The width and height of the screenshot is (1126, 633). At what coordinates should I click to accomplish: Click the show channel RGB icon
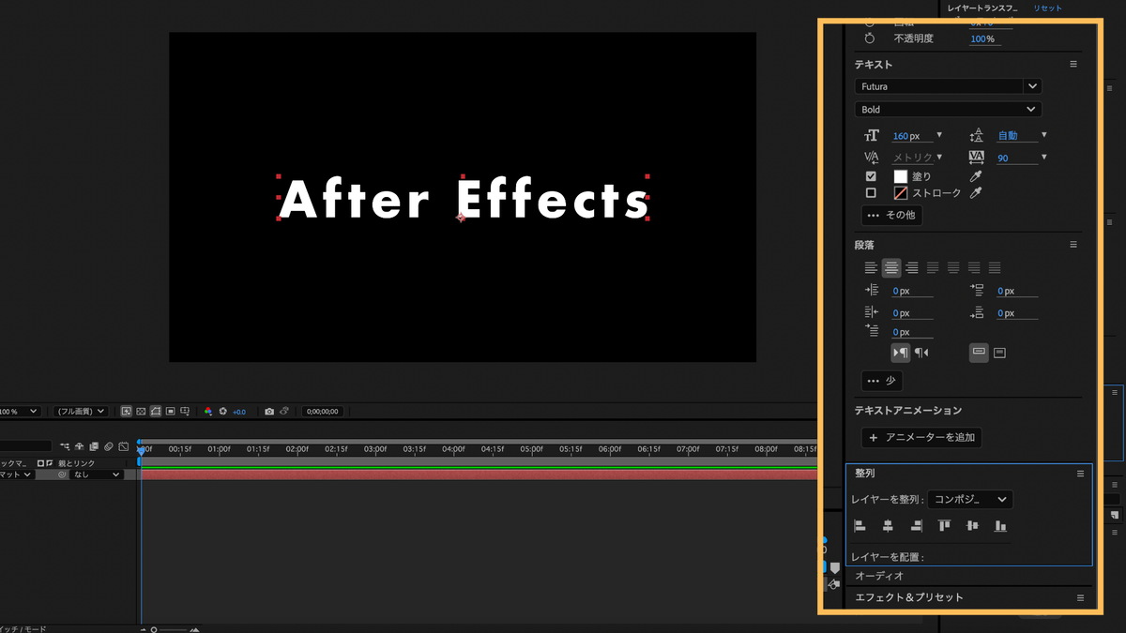pos(208,412)
